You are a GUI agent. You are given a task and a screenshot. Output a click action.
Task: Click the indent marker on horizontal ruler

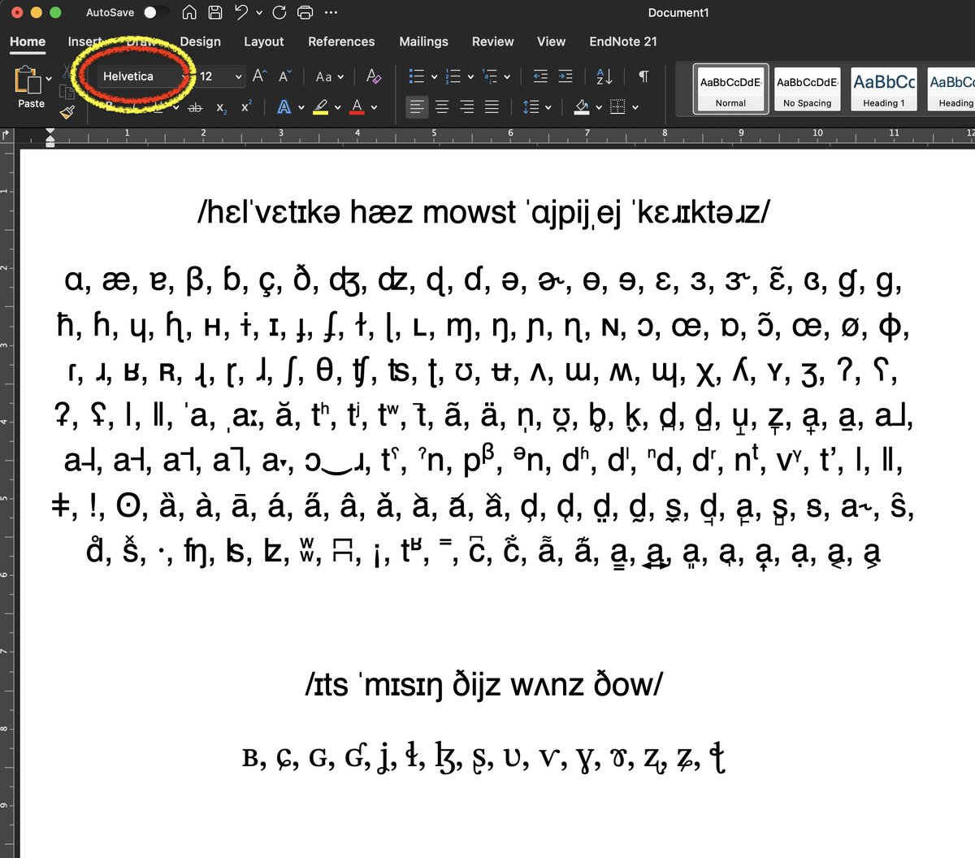pyautogui.click(x=50, y=136)
